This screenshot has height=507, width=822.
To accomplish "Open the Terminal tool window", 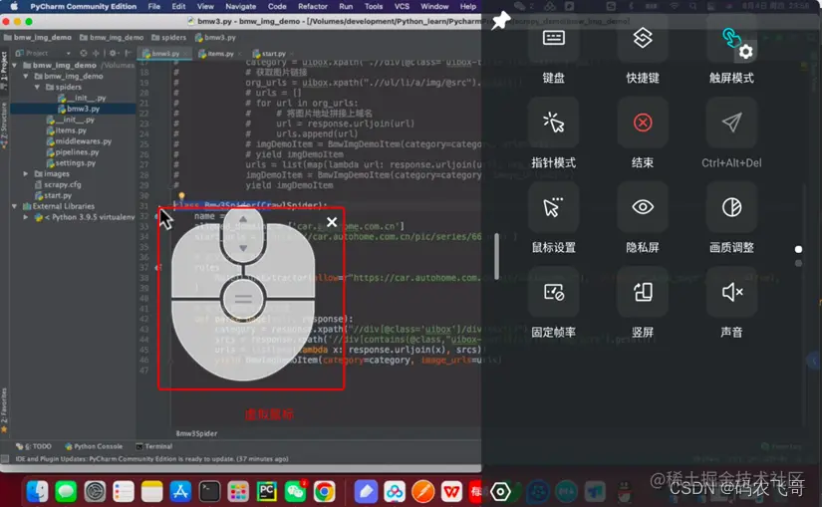I will [154, 446].
